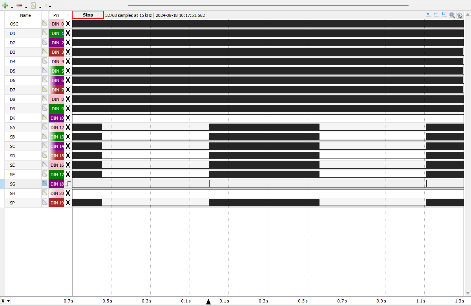Image resolution: width=471 pixels, height=306 pixels.
Task: Open dropdown arrow next to remove icon
Action: pos(26,7)
